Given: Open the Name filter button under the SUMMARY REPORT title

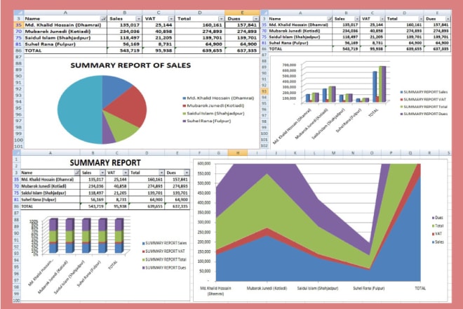Looking at the screenshot, I should pos(77,172).
